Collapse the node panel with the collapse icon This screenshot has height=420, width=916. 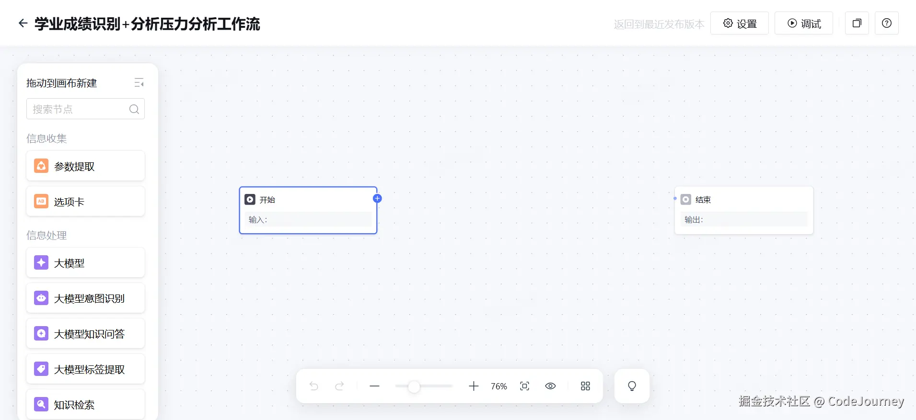pyautogui.click(x=139, y=83)
